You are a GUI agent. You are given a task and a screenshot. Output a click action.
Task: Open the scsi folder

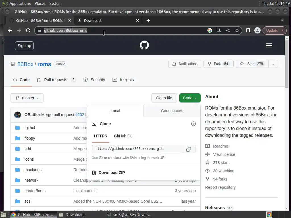click(x=28, y=201)
